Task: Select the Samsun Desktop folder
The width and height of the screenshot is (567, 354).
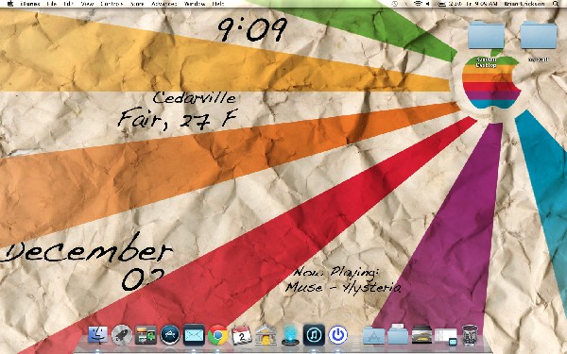Action: (486, 43)
